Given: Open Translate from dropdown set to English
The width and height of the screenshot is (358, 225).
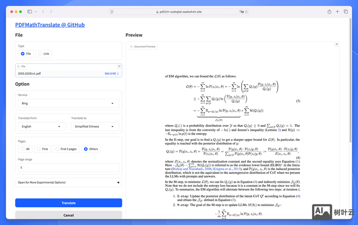Looking at the screenshot, I should tap(42, 126).
